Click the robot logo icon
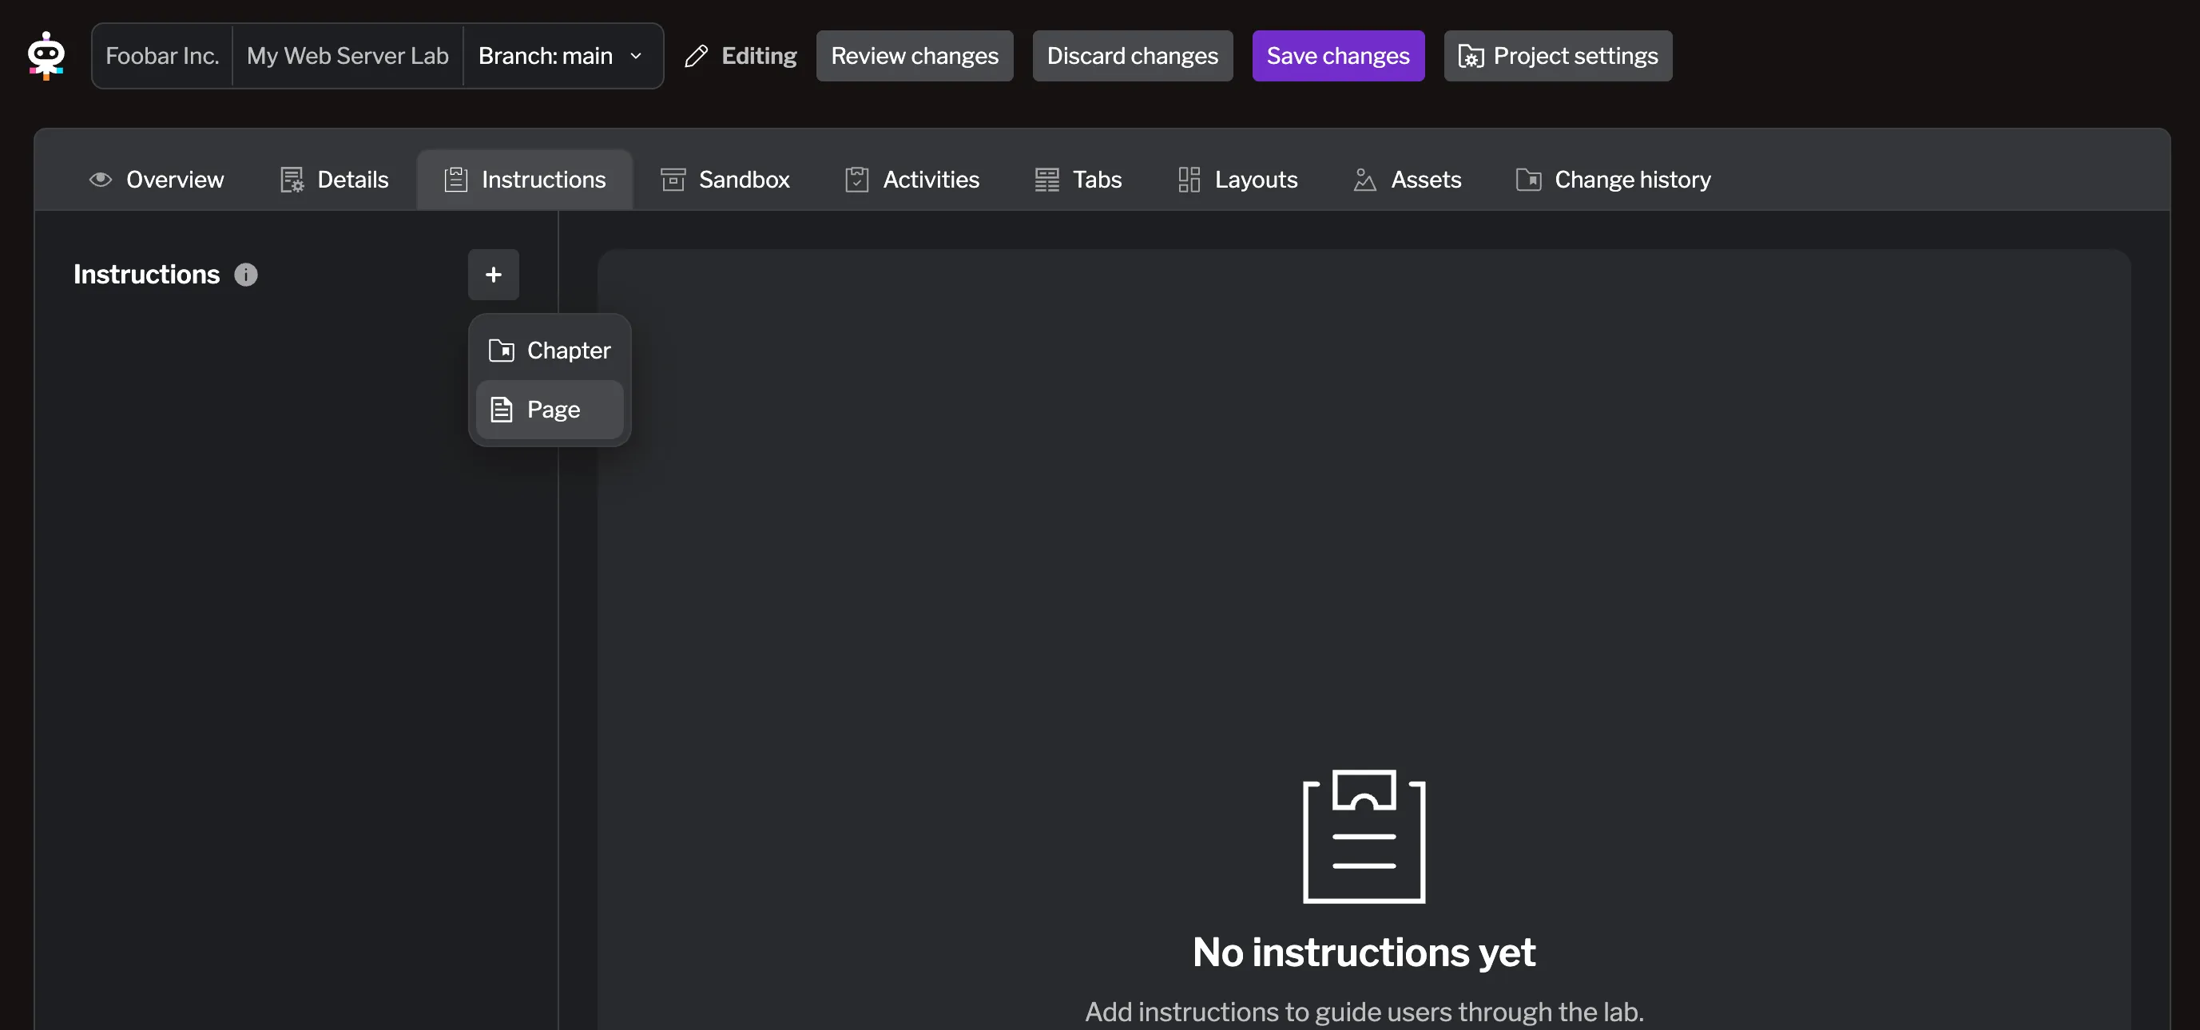This screenshot has width=2200, height=1030. coord(46,55)
